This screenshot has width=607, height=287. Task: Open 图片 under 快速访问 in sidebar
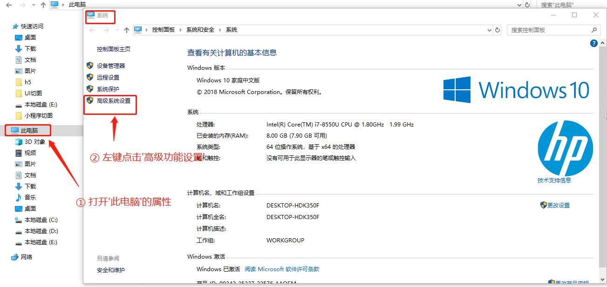point(25,71)
